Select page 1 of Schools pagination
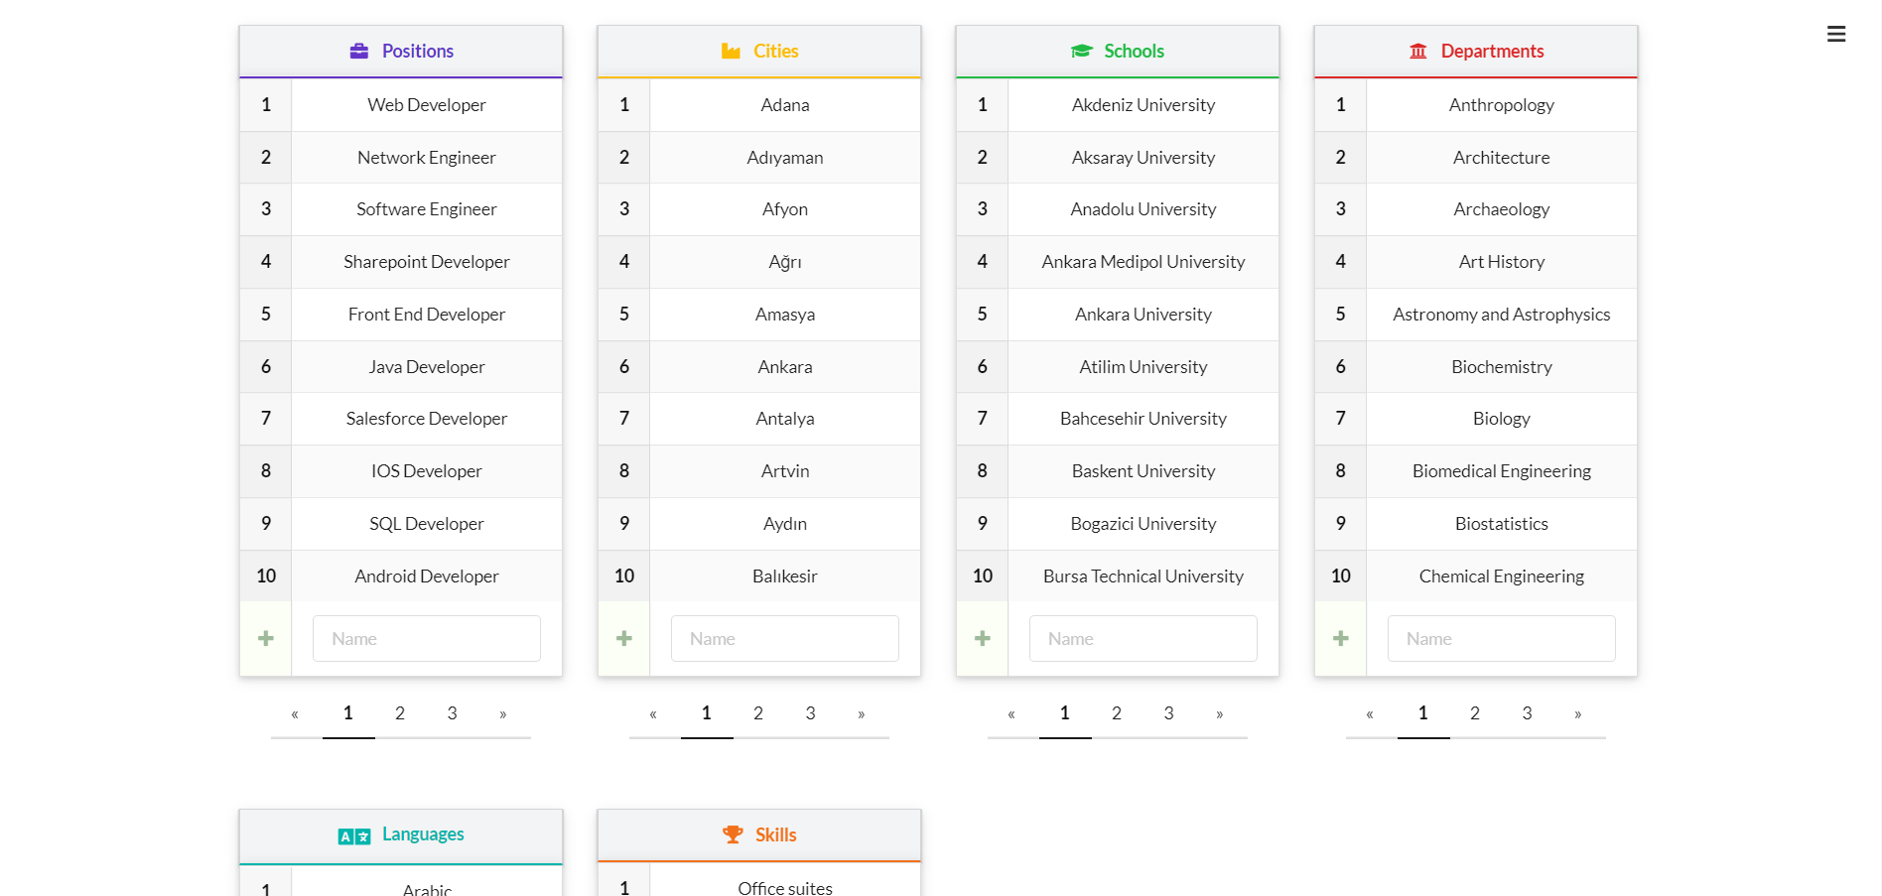The image size is (1882, 896). click(1065, 713)
